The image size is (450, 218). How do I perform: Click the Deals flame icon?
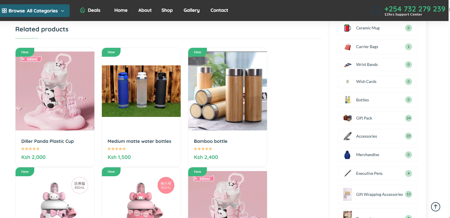point(83,10)
